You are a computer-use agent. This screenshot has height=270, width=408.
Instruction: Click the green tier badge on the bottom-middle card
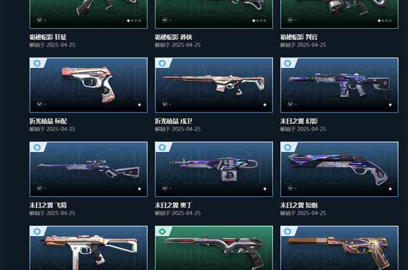coord(162,231)
